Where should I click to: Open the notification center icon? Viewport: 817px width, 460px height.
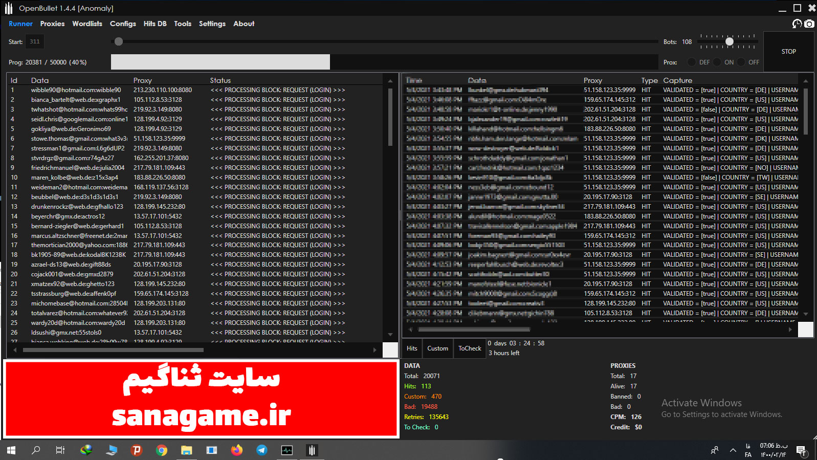(801, 450)
